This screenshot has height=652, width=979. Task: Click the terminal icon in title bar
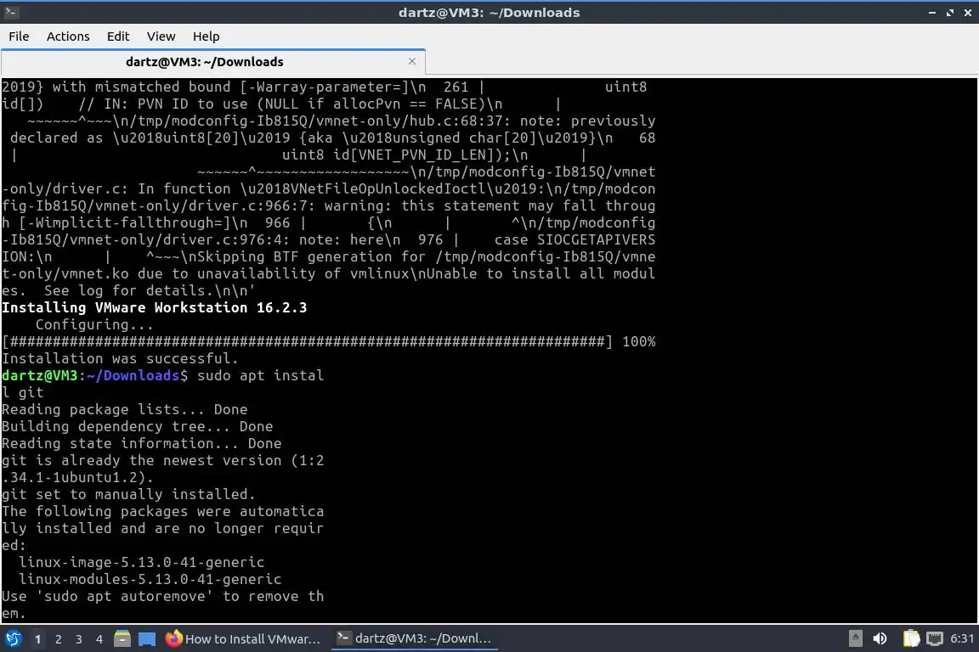11,12
